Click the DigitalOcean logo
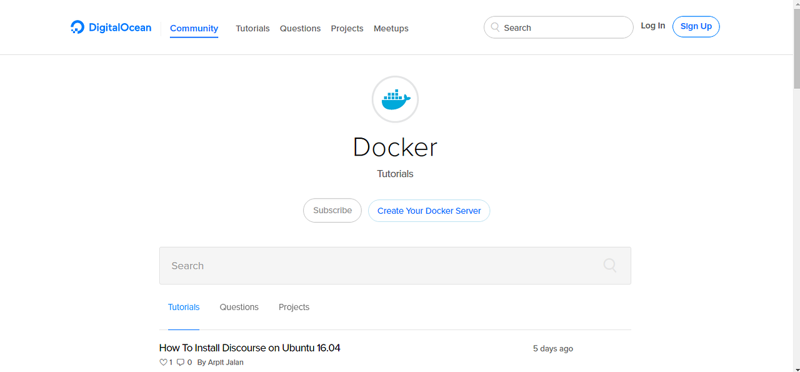Screen dimensions: 800x372 111,27
